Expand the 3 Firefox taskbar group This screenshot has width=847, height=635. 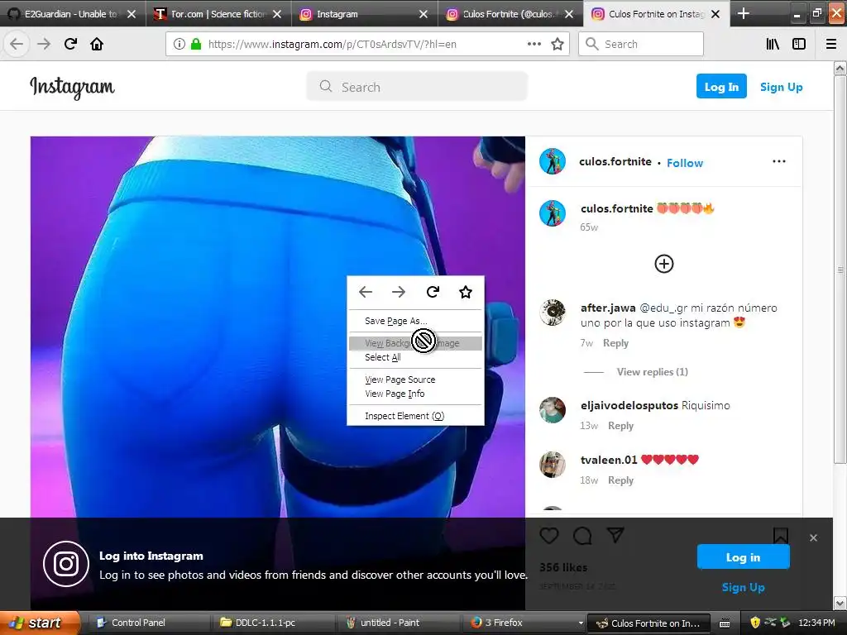coord(527,623)
